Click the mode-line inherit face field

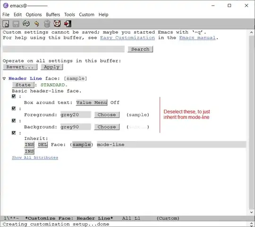point(171,145)
